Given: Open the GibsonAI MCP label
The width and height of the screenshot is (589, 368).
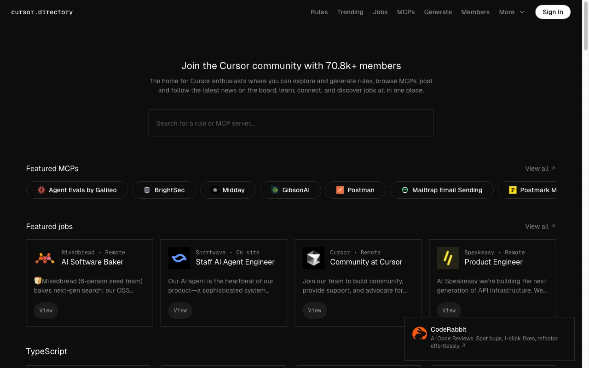Looking at the screenshot, I should (x=296, y=190).
